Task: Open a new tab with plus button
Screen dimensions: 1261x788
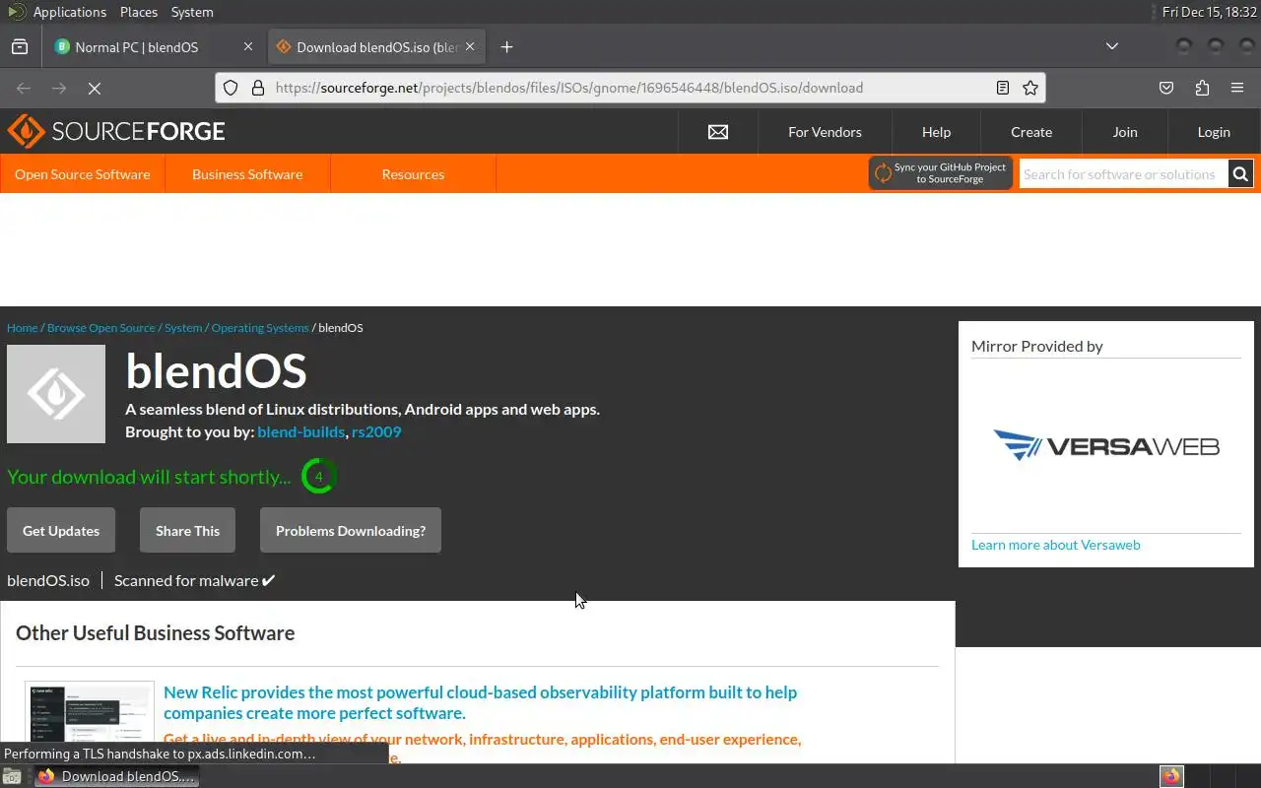Action: click(x=506, y=47)
